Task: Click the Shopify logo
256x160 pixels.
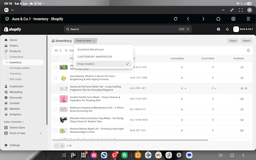Action: point(12,29)
